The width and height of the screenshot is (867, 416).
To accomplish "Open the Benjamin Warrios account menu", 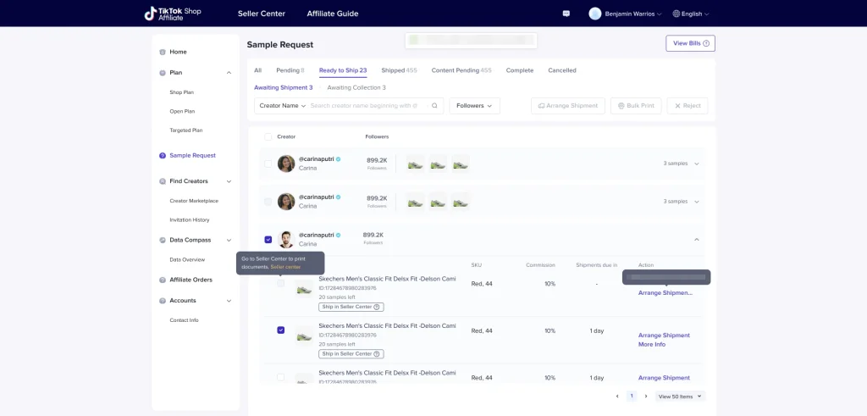I will [x=626, y=14].
